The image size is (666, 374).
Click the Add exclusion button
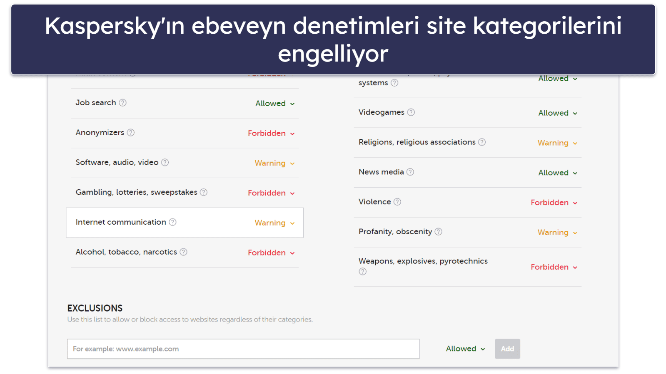(507, 349)
